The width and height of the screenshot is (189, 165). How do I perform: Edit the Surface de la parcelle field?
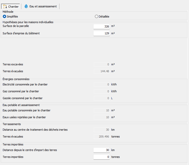pos(101,26)
